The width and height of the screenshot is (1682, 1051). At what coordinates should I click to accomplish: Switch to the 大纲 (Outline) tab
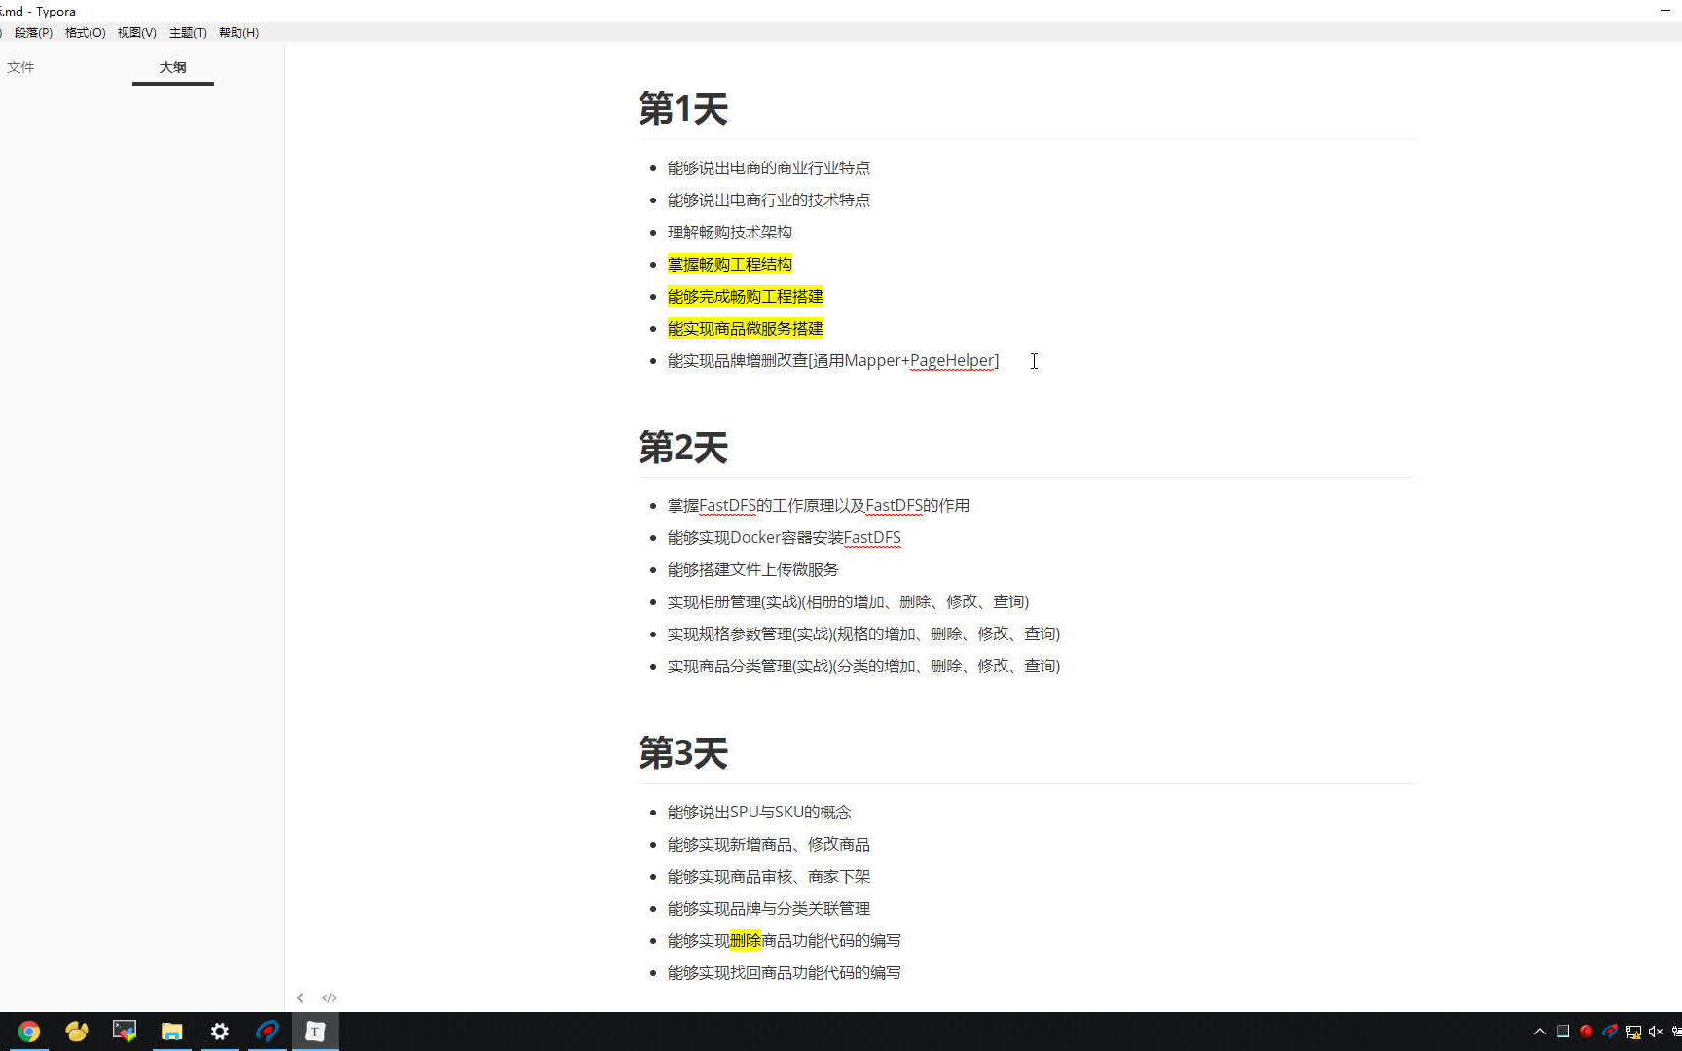click(x=172, y=67)
